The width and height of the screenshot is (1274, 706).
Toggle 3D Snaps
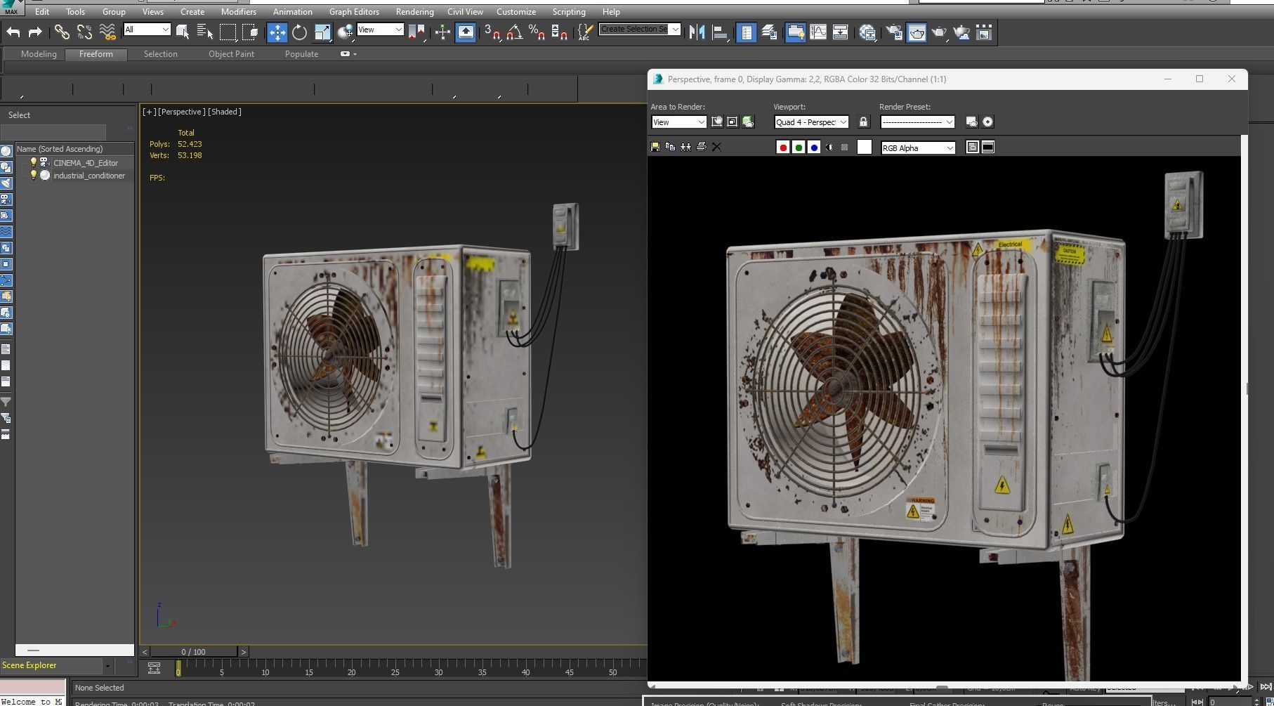492,32
